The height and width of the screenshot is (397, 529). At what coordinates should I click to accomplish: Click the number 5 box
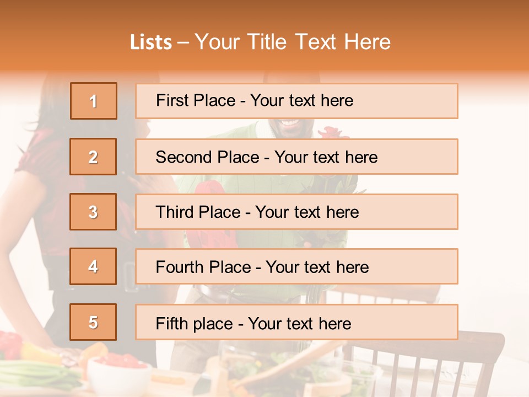click(93, 322)
